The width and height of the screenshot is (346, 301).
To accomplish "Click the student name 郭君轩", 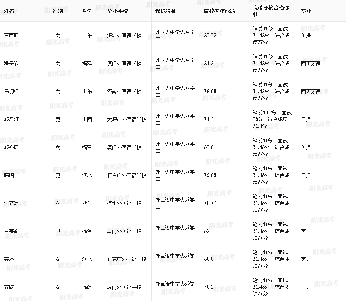I will [x=11, y=119].
